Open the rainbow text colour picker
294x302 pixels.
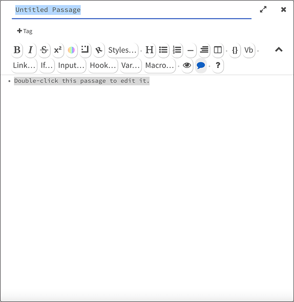(x=71, y=50)
